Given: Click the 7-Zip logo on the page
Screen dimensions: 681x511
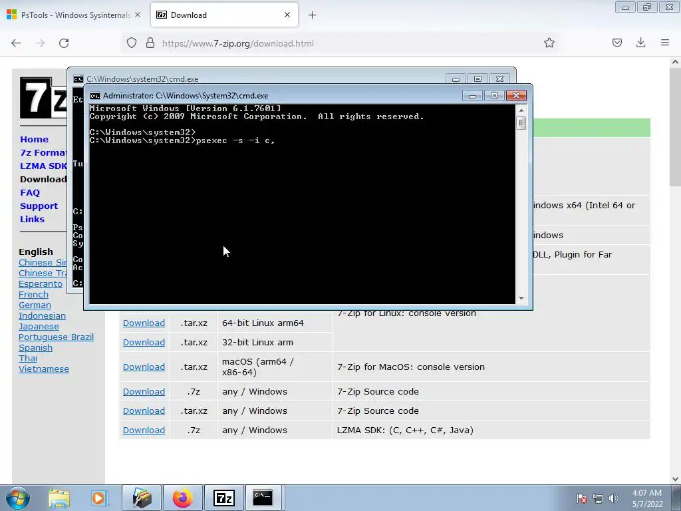Looking at the screenshot, I should coord(43,98).
